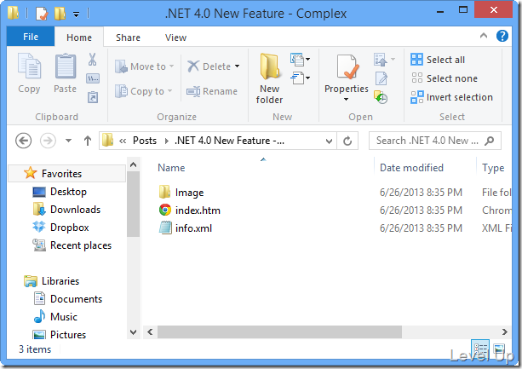
Task: Click the Properties checkmark icon
Action: coord(347,67)
